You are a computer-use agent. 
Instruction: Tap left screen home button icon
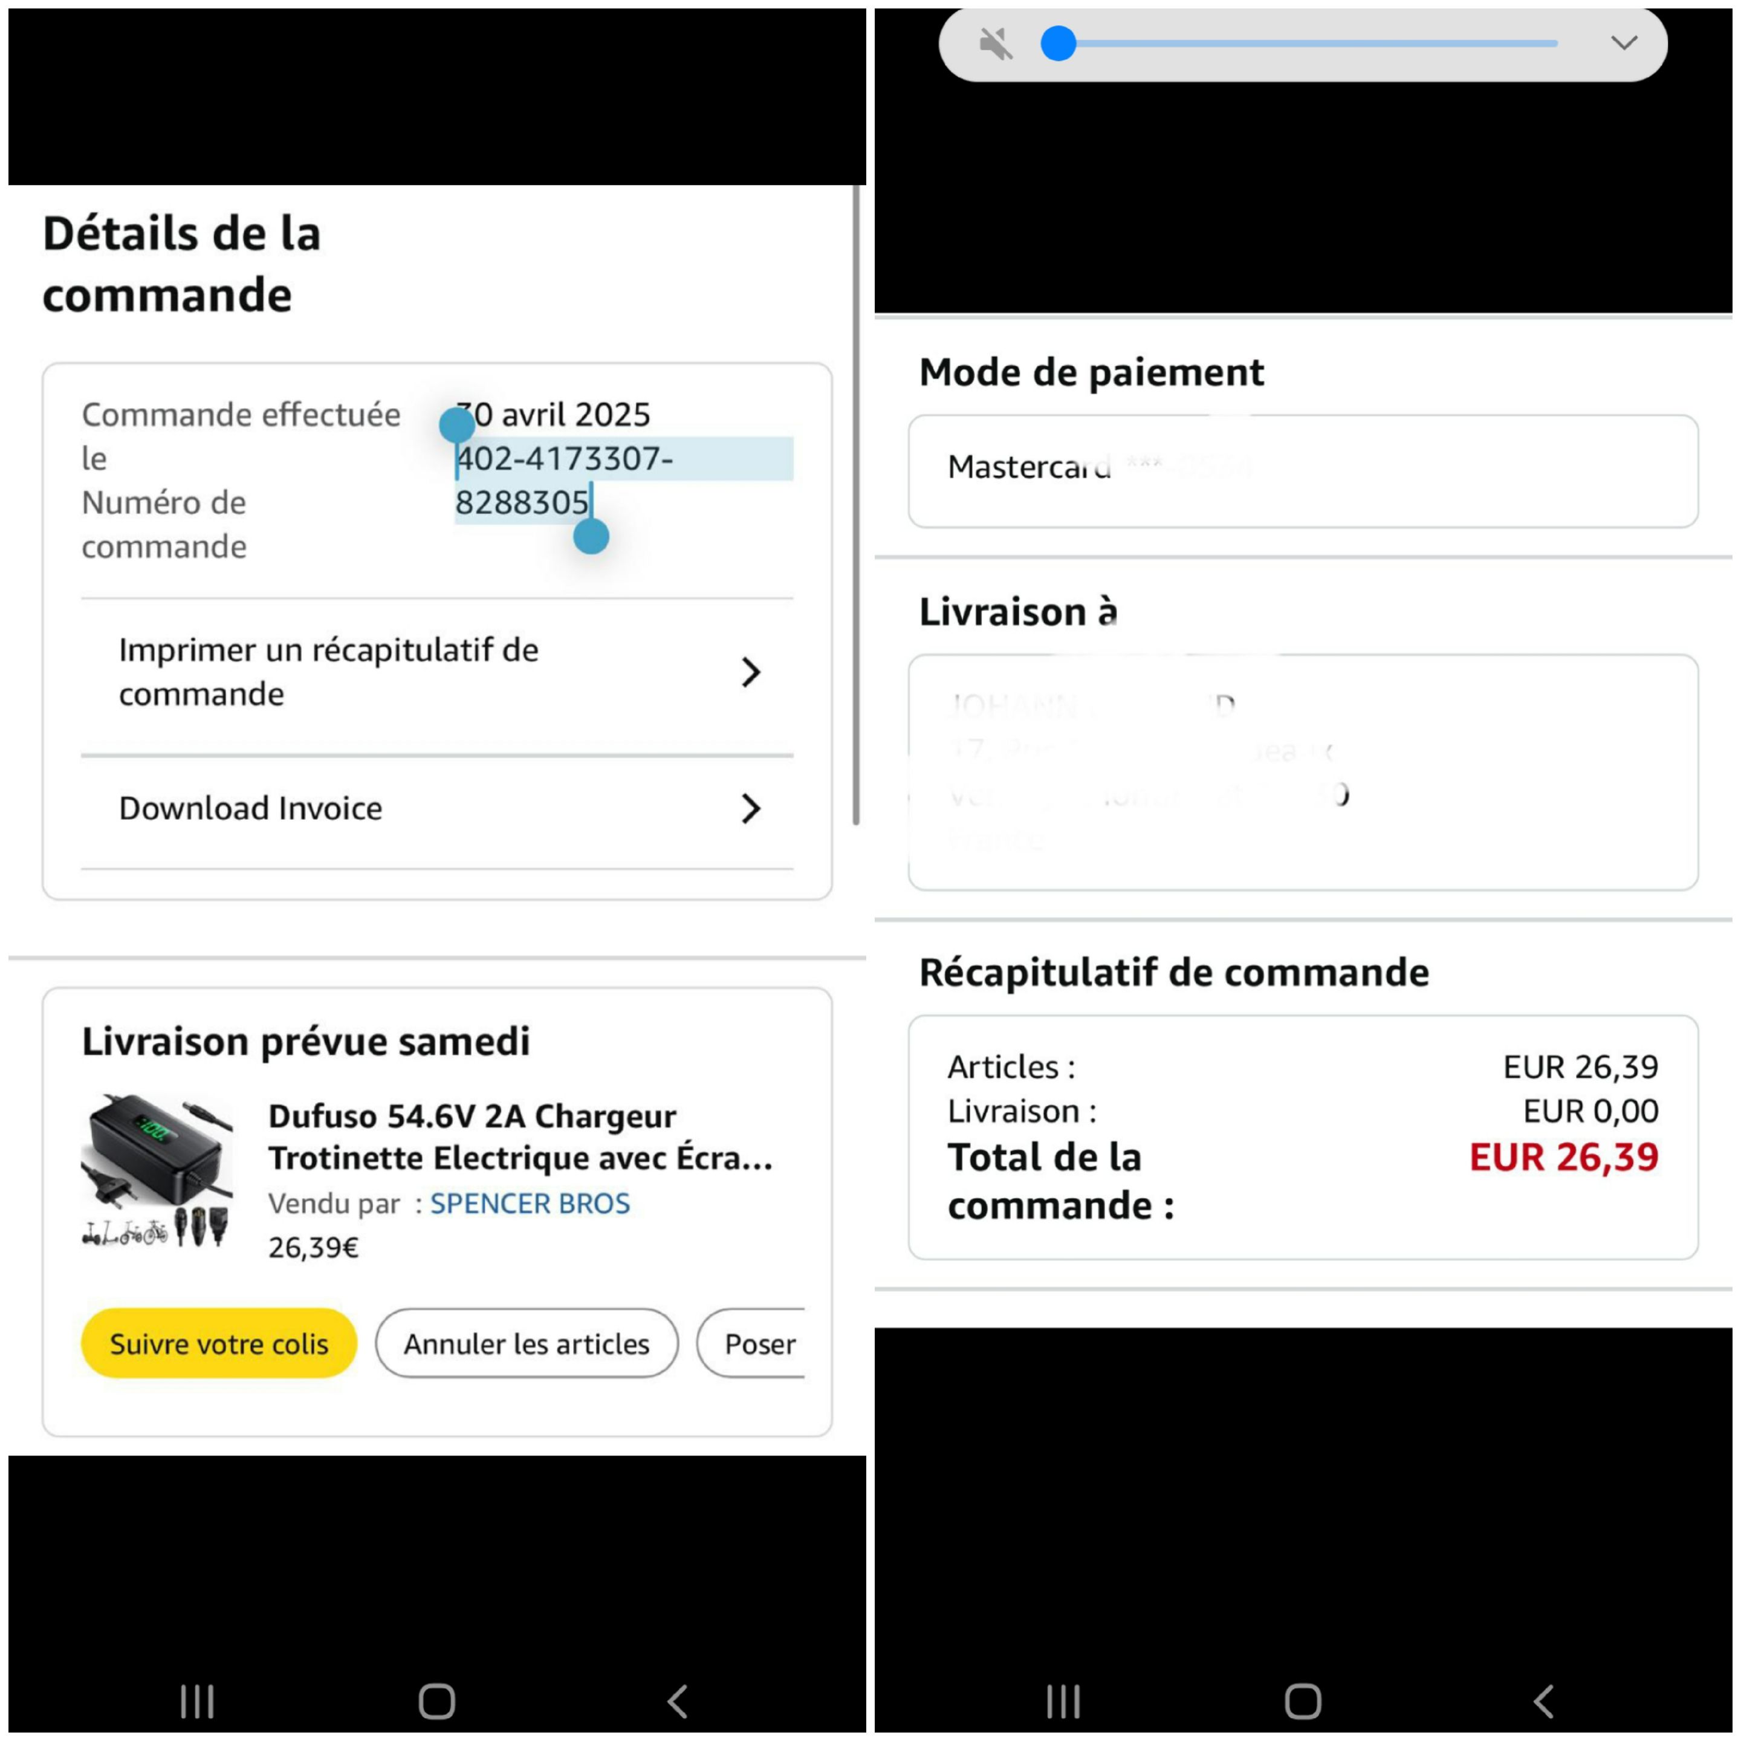(x=437, y=1701)
